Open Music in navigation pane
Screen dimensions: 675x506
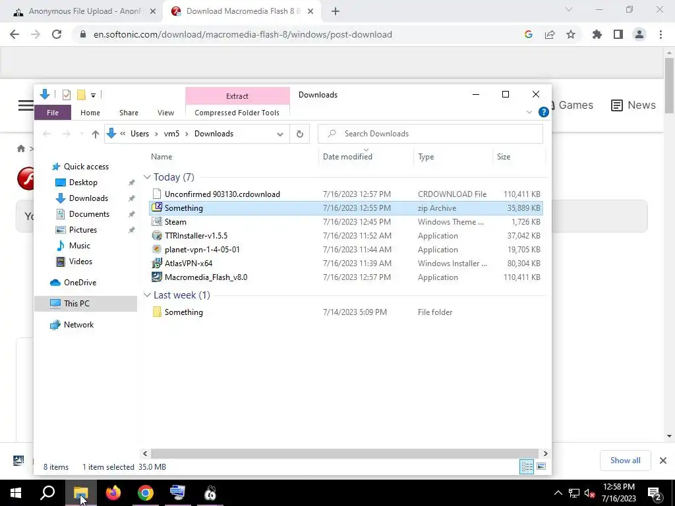click(79, 246)
